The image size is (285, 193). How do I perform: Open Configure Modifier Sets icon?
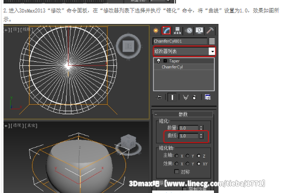pyautogui.click(x=208, y=97)
